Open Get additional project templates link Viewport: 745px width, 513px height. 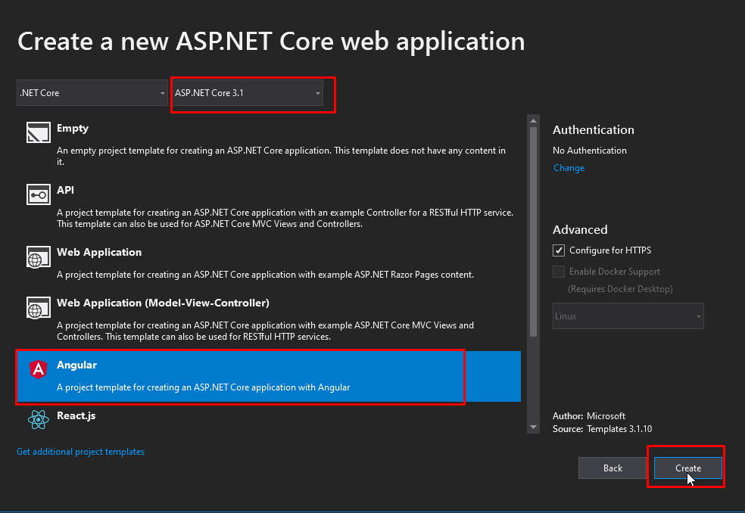80,452
